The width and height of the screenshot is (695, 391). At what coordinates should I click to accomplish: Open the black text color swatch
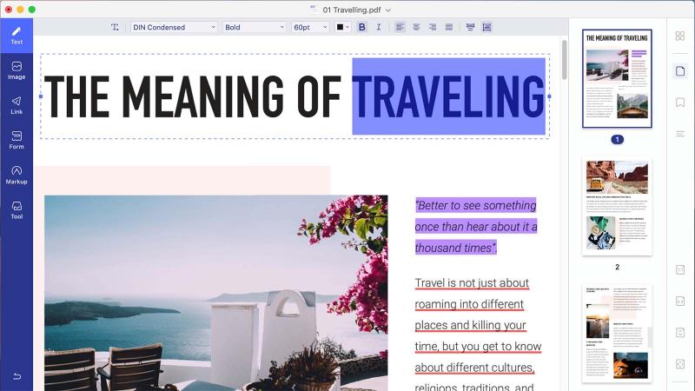342,27
